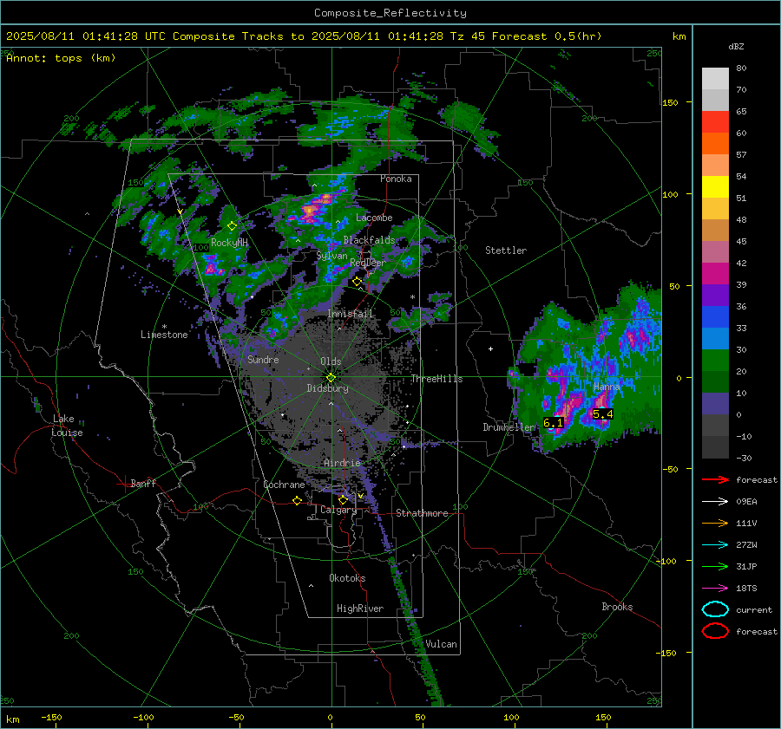Click the Okotoks town label
Screen dimensions: 781x729
point(347,578)
